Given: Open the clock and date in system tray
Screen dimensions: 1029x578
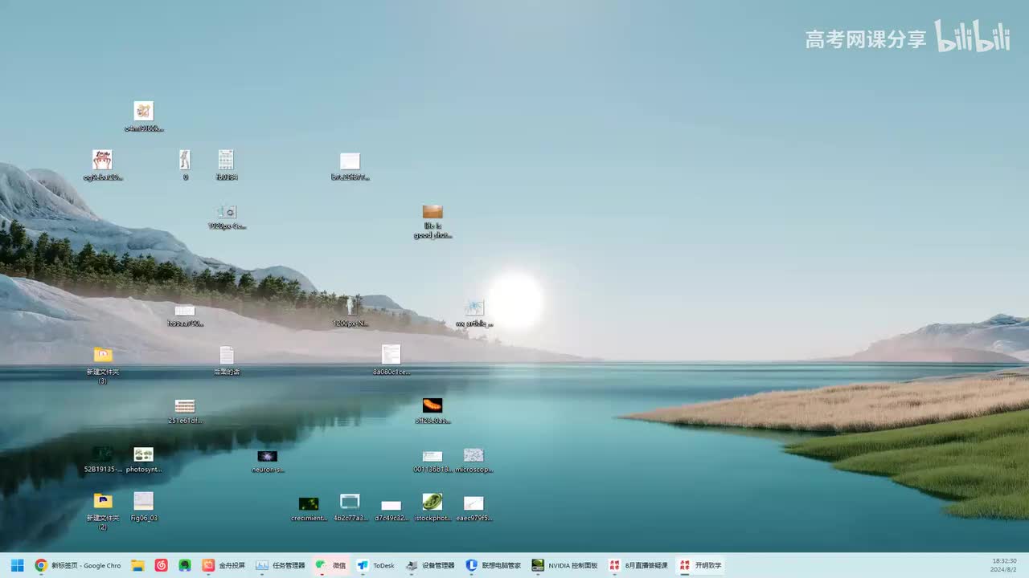Looking at the screenshot, I should pyautogui.click(x=1004, y=565).
